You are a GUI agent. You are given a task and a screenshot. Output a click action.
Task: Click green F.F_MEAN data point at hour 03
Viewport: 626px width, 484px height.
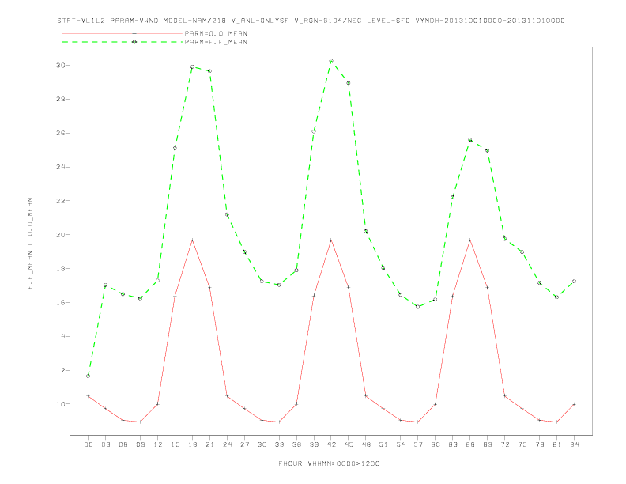[105, 285]
